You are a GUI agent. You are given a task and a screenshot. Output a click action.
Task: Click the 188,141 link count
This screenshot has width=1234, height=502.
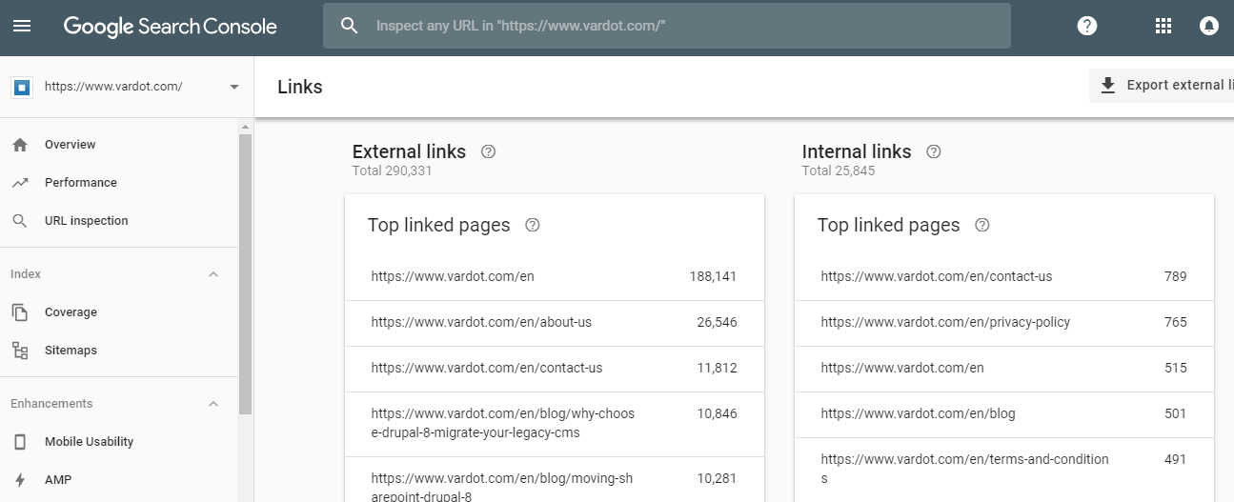pyautogui.click(x=713, y=276)
